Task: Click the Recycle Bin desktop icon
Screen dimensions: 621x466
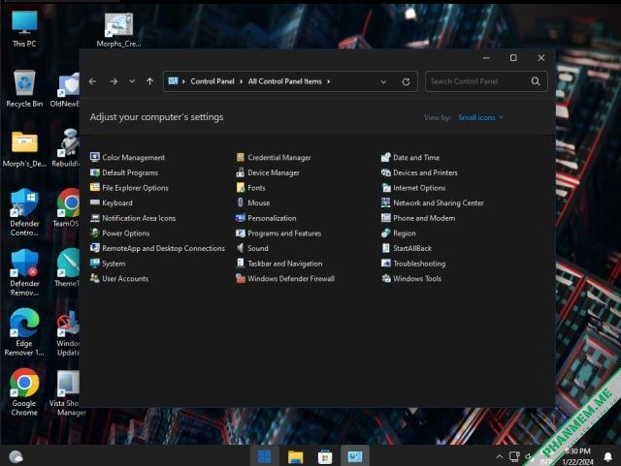Action: (24, 89)
